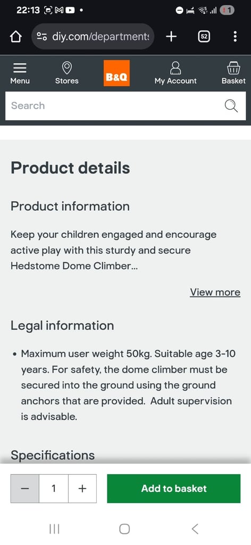
Task: Open a new browser tab with plus
Action: (x=171, y=36)
